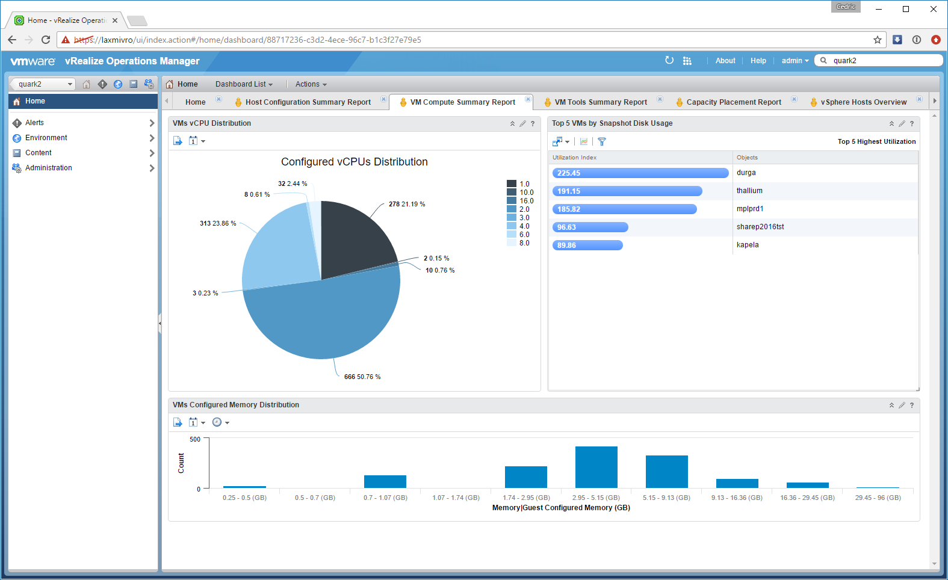This screenshot has width=948, height=580.
Task: Edit the VMs Configured Memory Distribution widget
Action: (902, 405)
